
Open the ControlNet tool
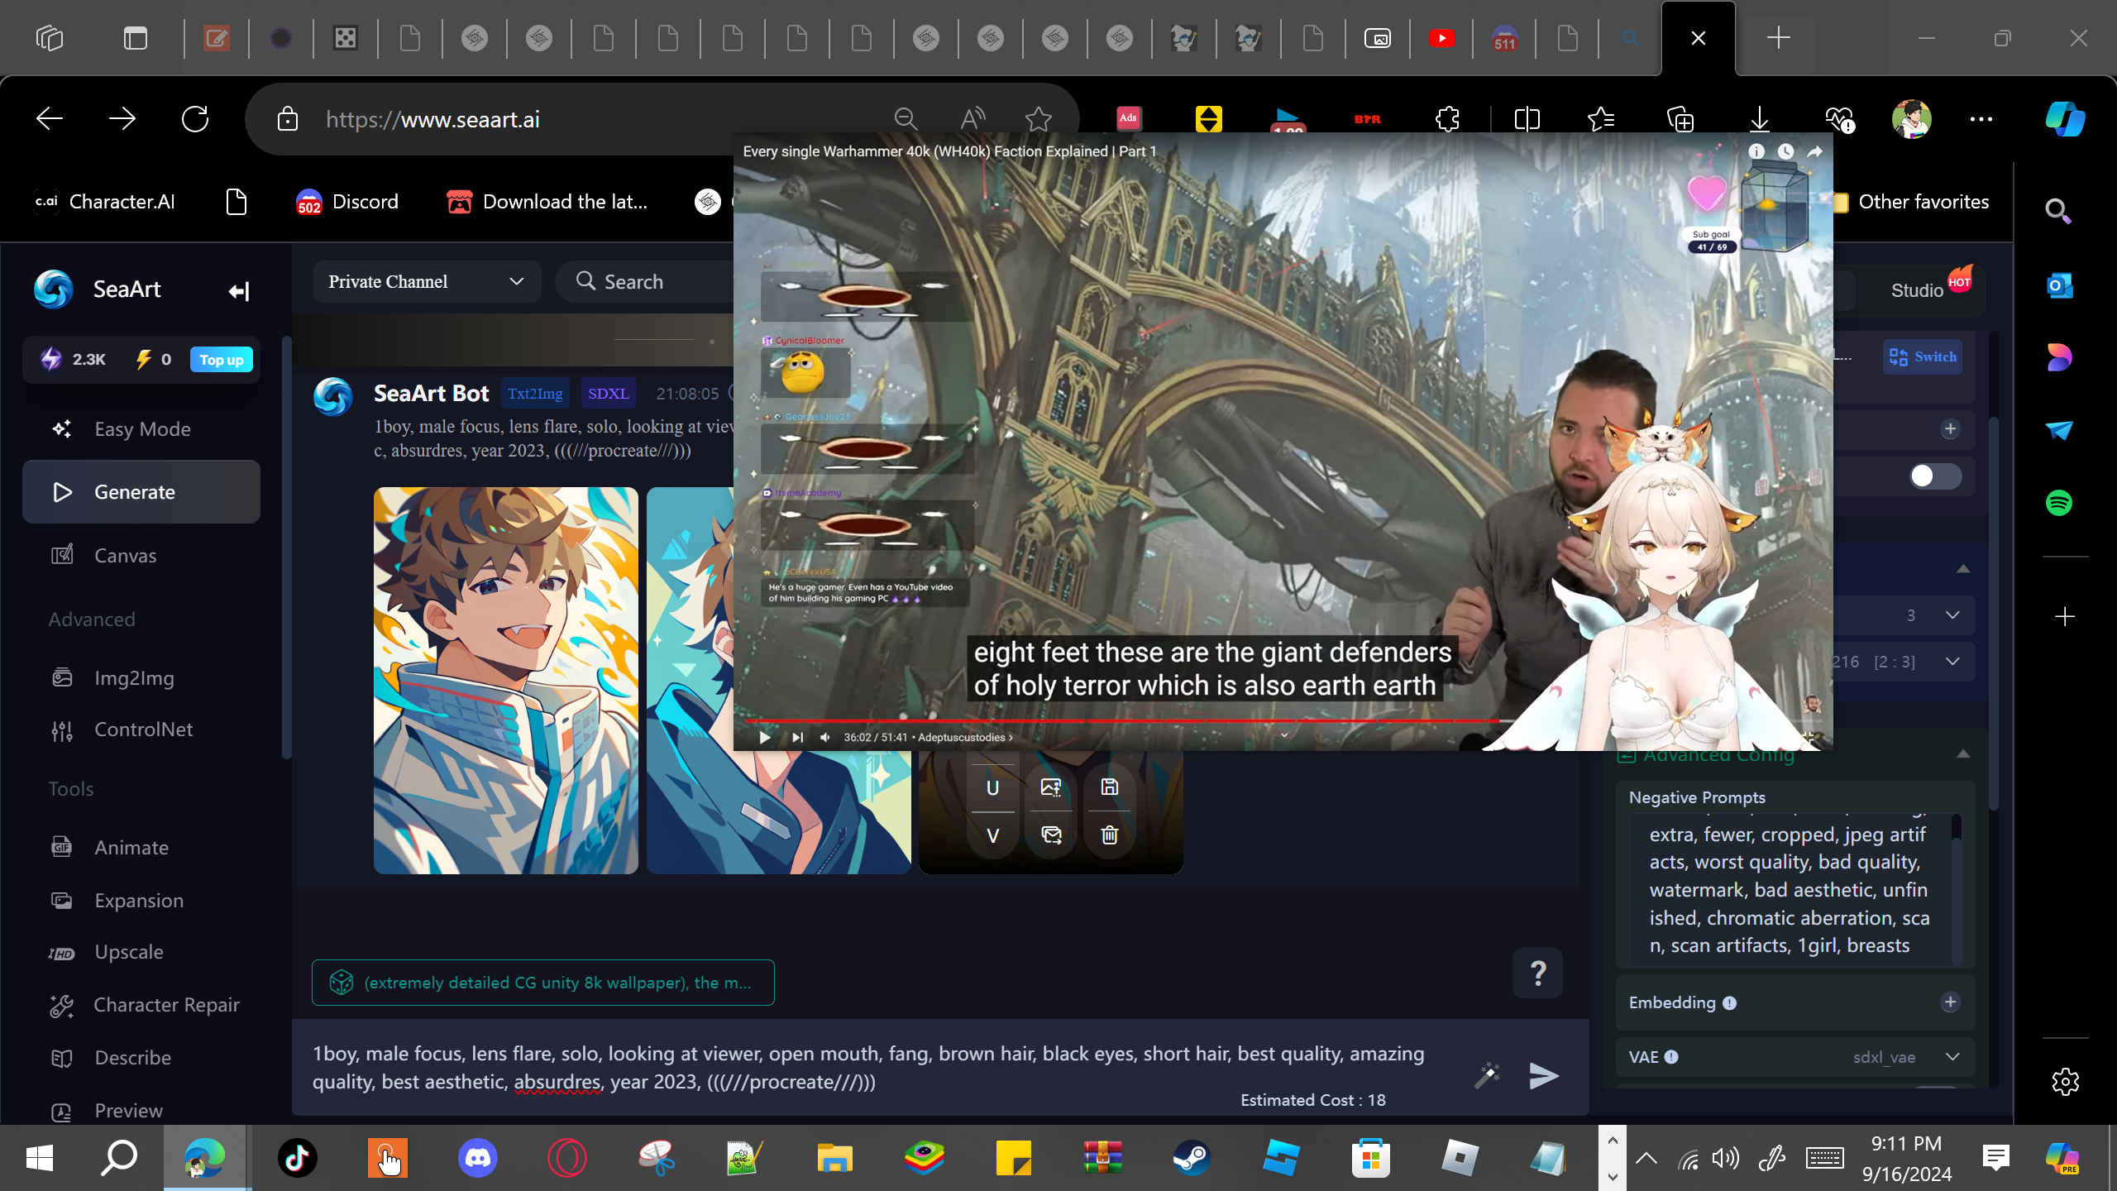click(x=141, y=729)
